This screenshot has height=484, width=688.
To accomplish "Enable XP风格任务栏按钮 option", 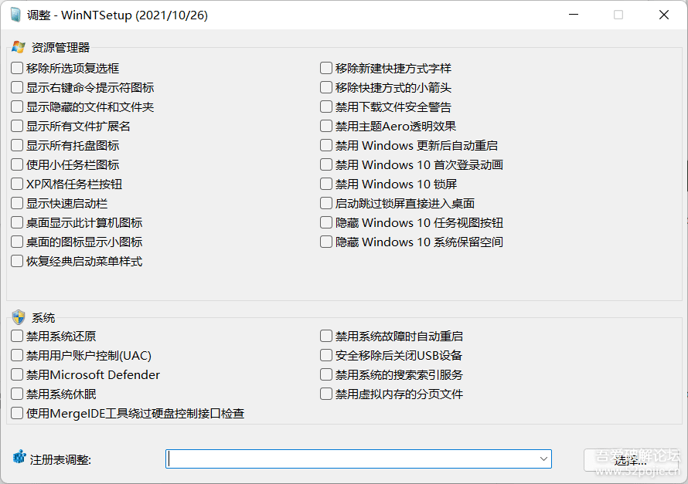I will (x=17, y=184).
